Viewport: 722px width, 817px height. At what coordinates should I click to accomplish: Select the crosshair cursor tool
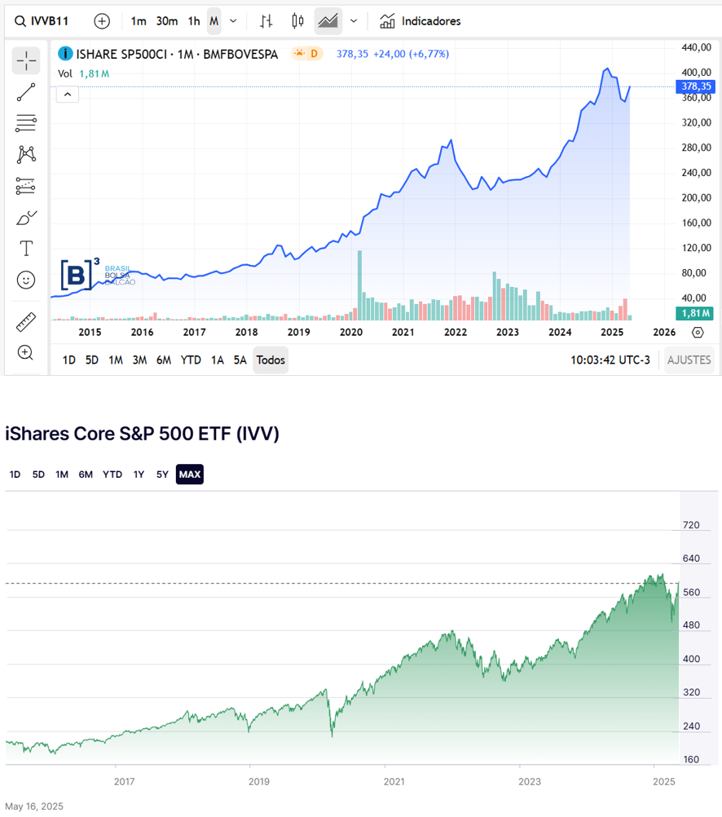point(26,60)
